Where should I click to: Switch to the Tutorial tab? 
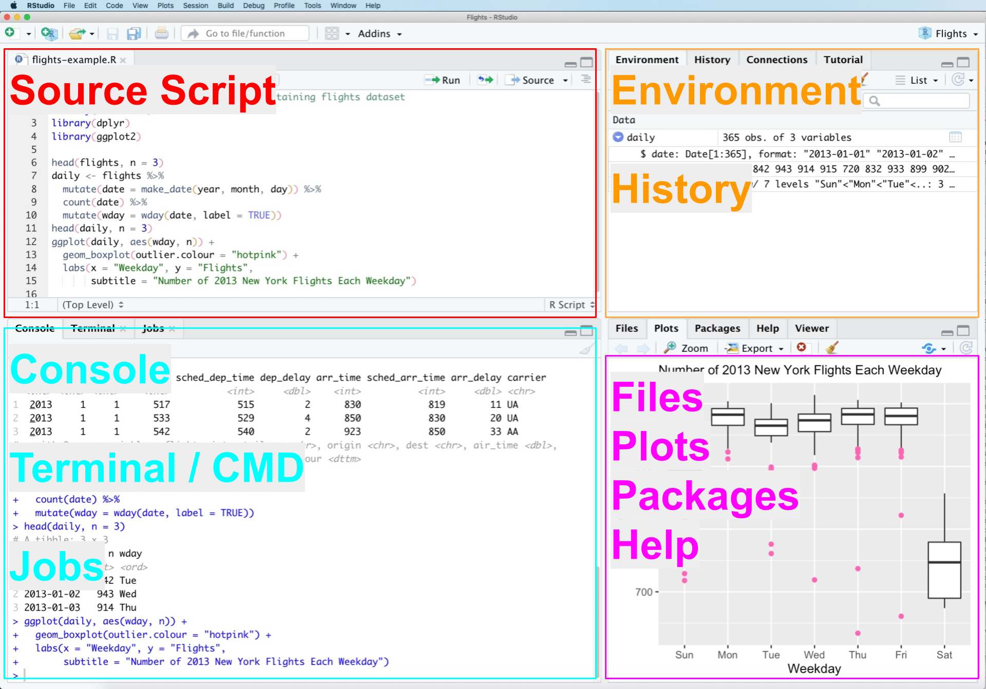pos(843,60)
